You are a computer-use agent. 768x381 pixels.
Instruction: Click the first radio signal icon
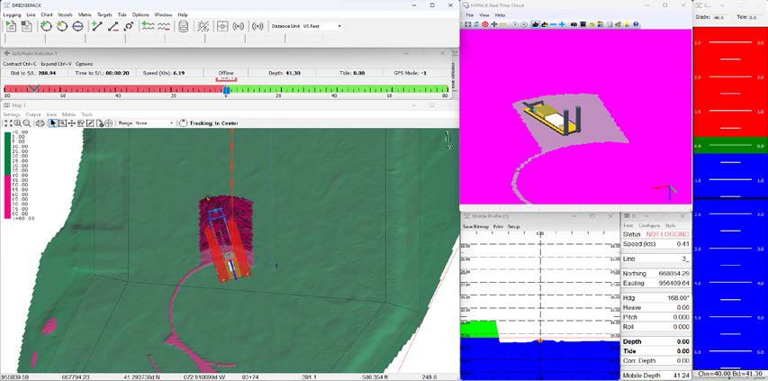tap(238, 26)
